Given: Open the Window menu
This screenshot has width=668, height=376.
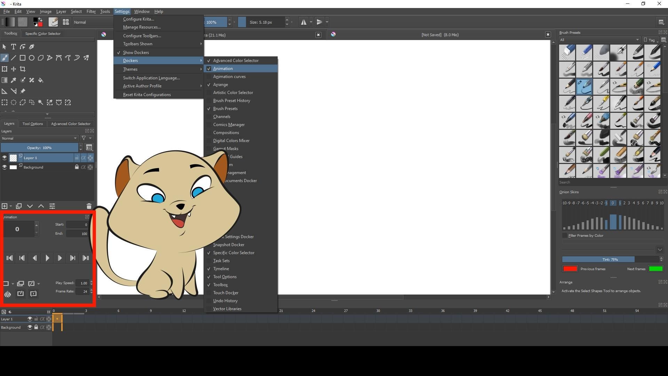Looking at the screenshot, I should [x=141, y=11].
